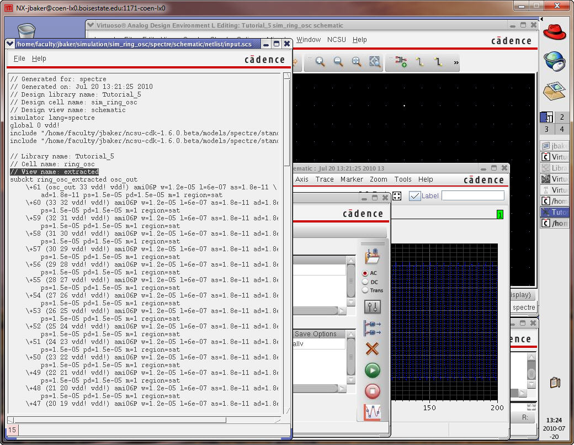Screen dimensions: 574x445
Task: Click the green Run simulation button
Action: click(373, 370)
